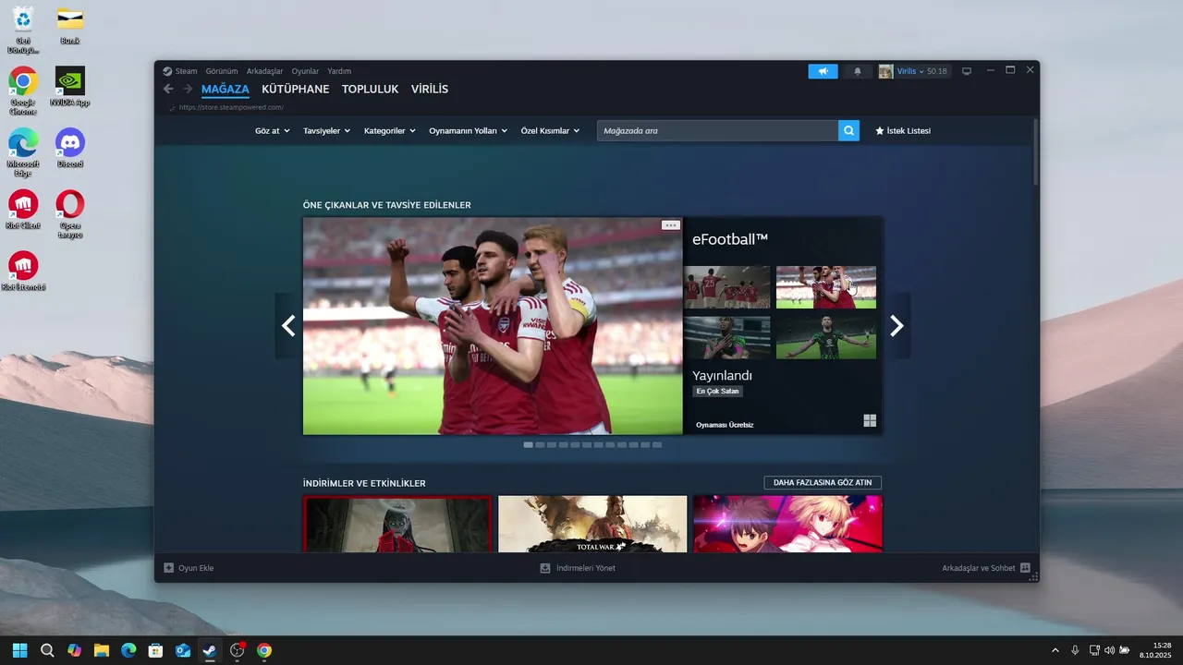Open the Burak folder on desktop

click(70, 25)
